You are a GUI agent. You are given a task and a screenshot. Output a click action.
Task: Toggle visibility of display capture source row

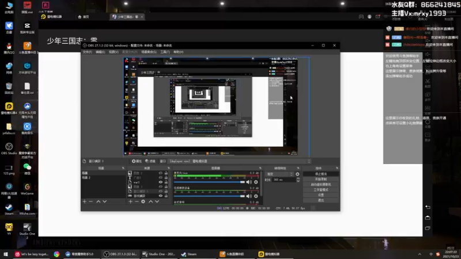[161, 196]
